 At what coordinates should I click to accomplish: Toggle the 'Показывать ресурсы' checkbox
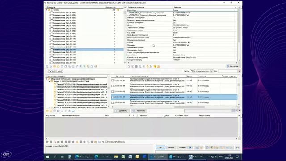pos(107,142)
